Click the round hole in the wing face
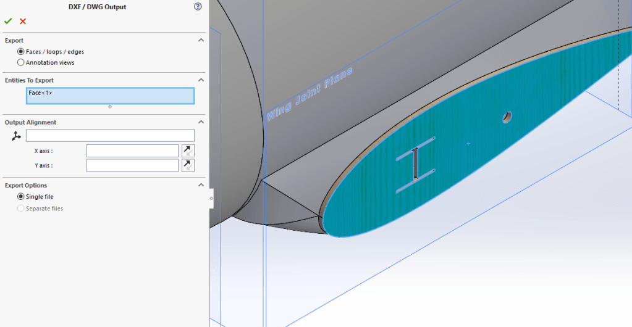This screenshot has width=632, height=327. 507,116
